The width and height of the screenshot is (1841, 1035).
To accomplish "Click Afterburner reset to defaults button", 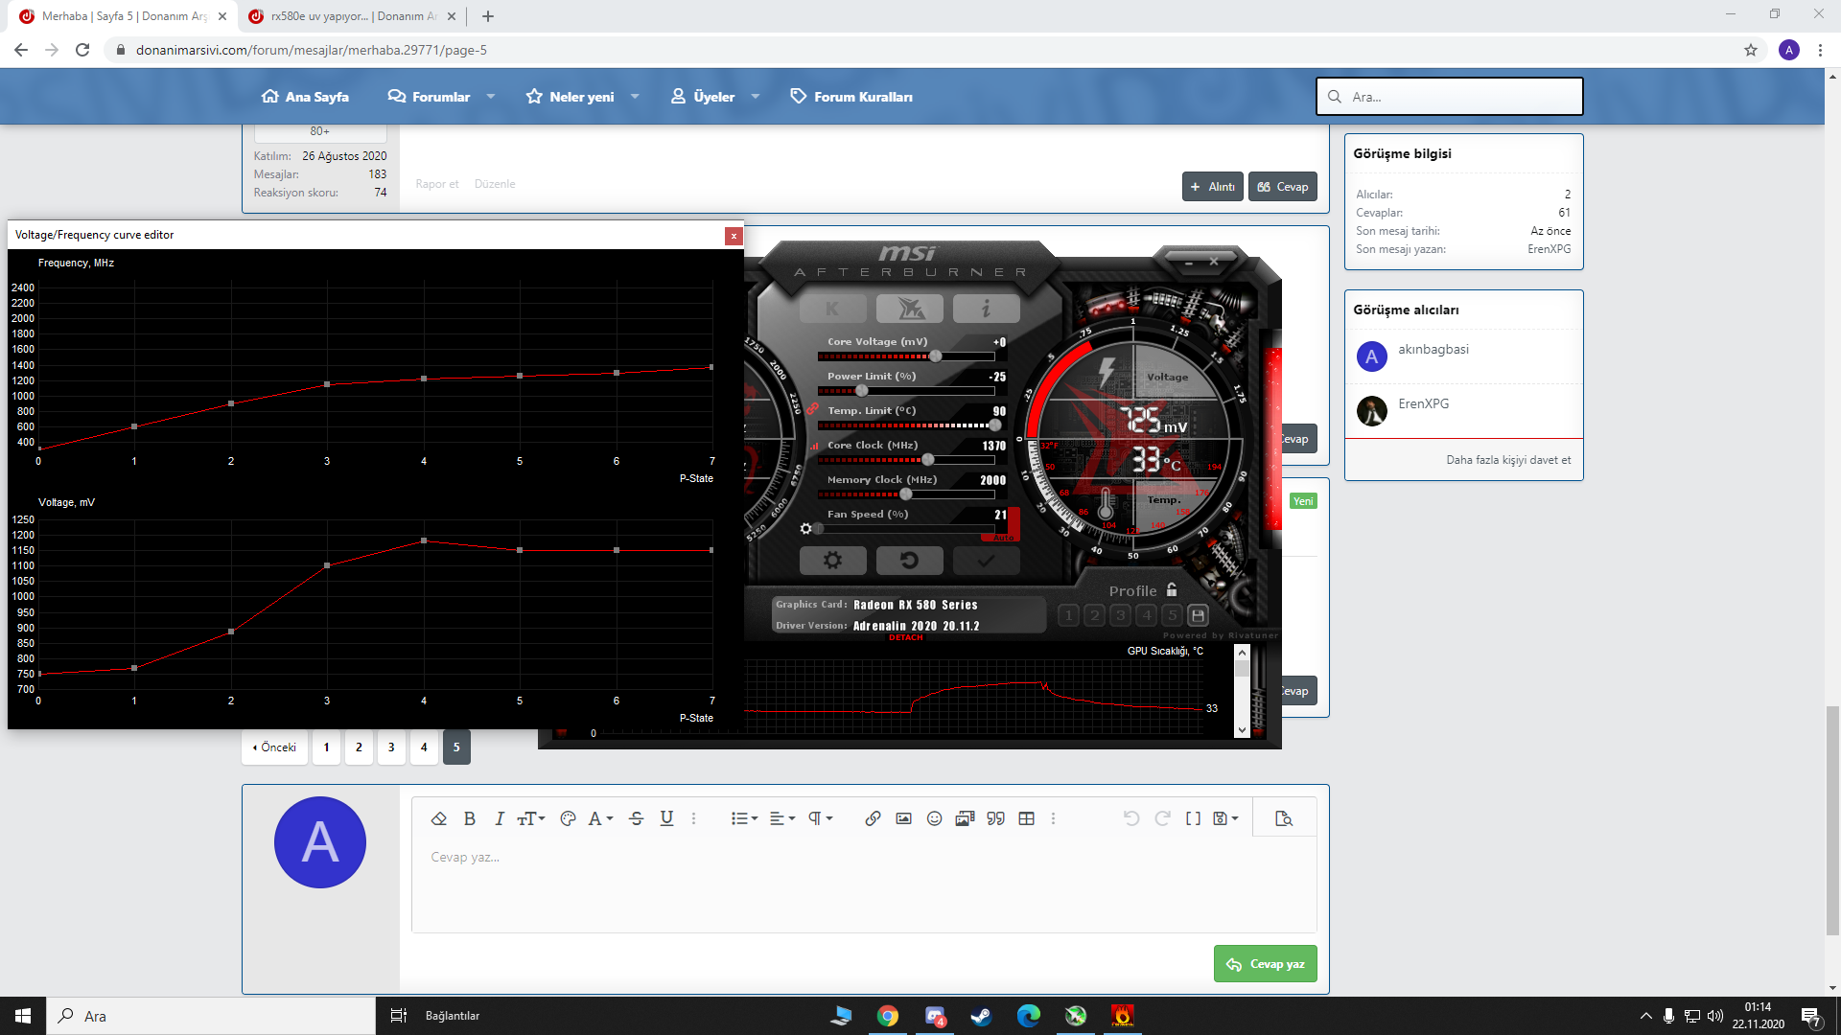I will [909, 561].
